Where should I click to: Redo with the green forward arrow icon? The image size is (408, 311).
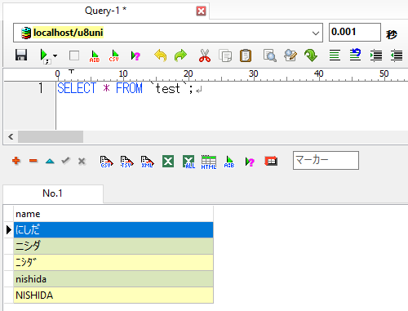181,56
